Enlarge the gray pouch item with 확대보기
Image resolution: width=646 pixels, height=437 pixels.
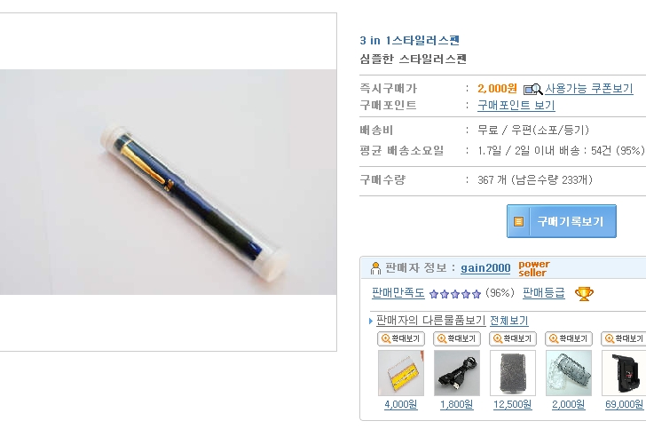tap(513, 339)
